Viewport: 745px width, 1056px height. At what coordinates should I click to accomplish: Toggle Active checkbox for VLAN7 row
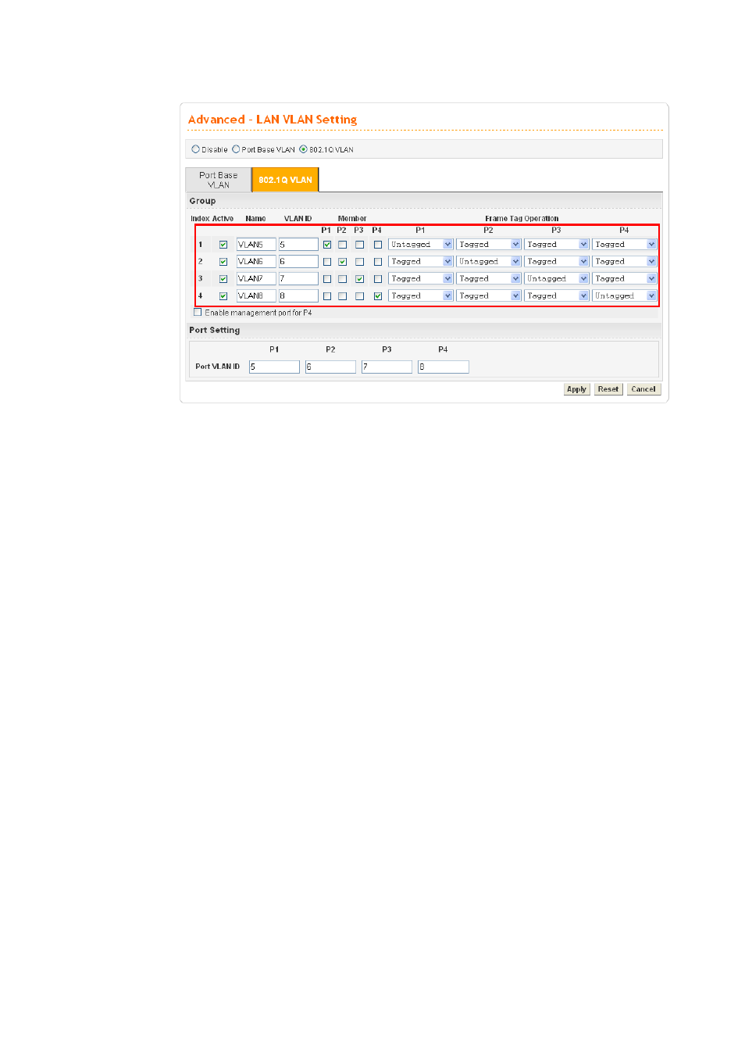[223, 279]
